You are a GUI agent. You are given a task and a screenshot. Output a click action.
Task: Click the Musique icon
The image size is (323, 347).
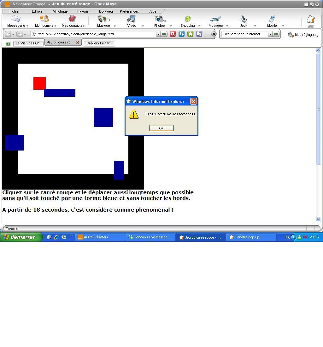[103, 19]
